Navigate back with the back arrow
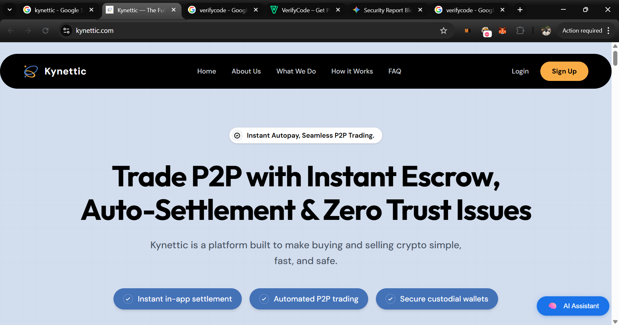 tap(11, 30)
